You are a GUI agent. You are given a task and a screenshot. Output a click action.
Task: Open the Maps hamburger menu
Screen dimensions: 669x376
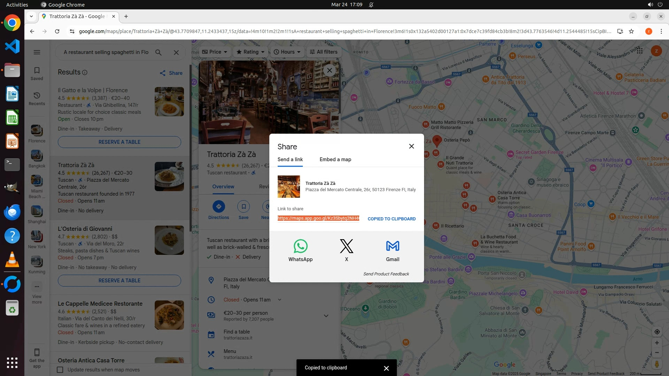tap(37, 52)
